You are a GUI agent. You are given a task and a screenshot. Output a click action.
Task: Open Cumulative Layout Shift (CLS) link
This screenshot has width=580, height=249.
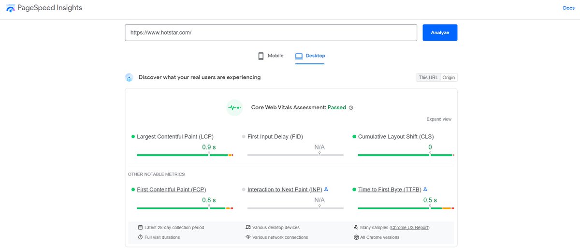tap(396, 137)
